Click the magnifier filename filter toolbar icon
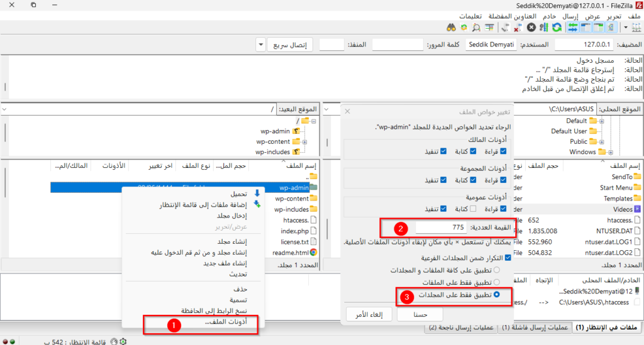Image resolution: width=644 pixels, height=345 pixels. (476, 28)
